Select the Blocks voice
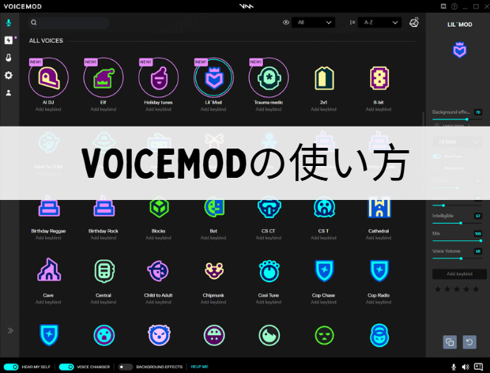 (159, 207)
